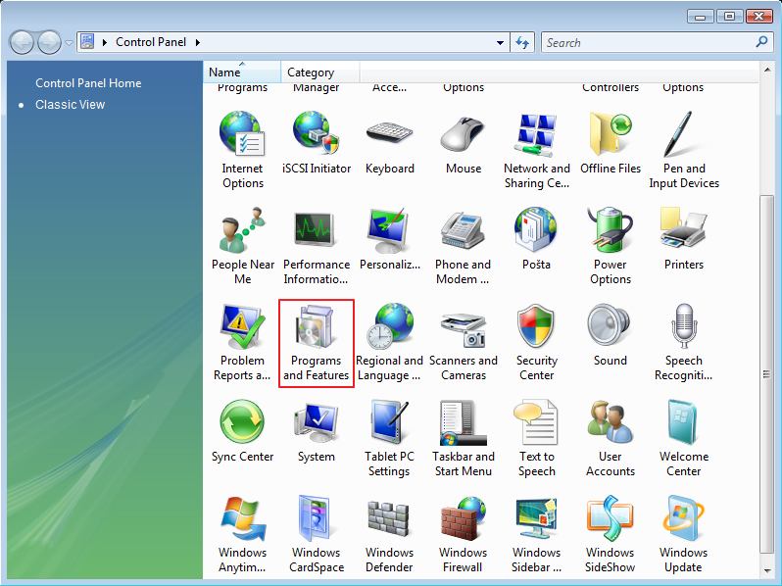The image size is (782, 586).
Task: Open the Mouse settings icon
Action: 463,136
